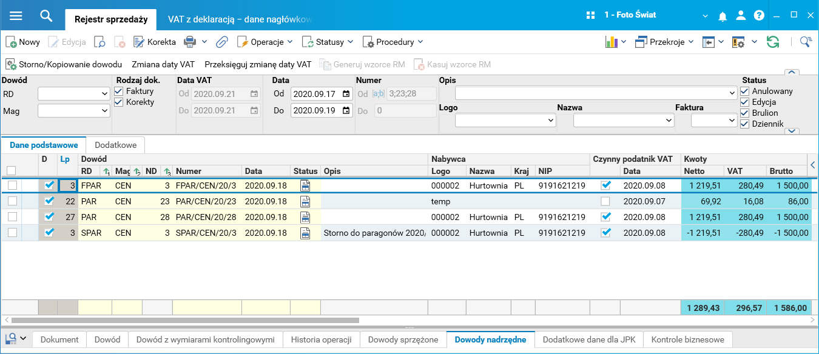
Task: Expand the Operacje menu
Action: tap(264, 42)
